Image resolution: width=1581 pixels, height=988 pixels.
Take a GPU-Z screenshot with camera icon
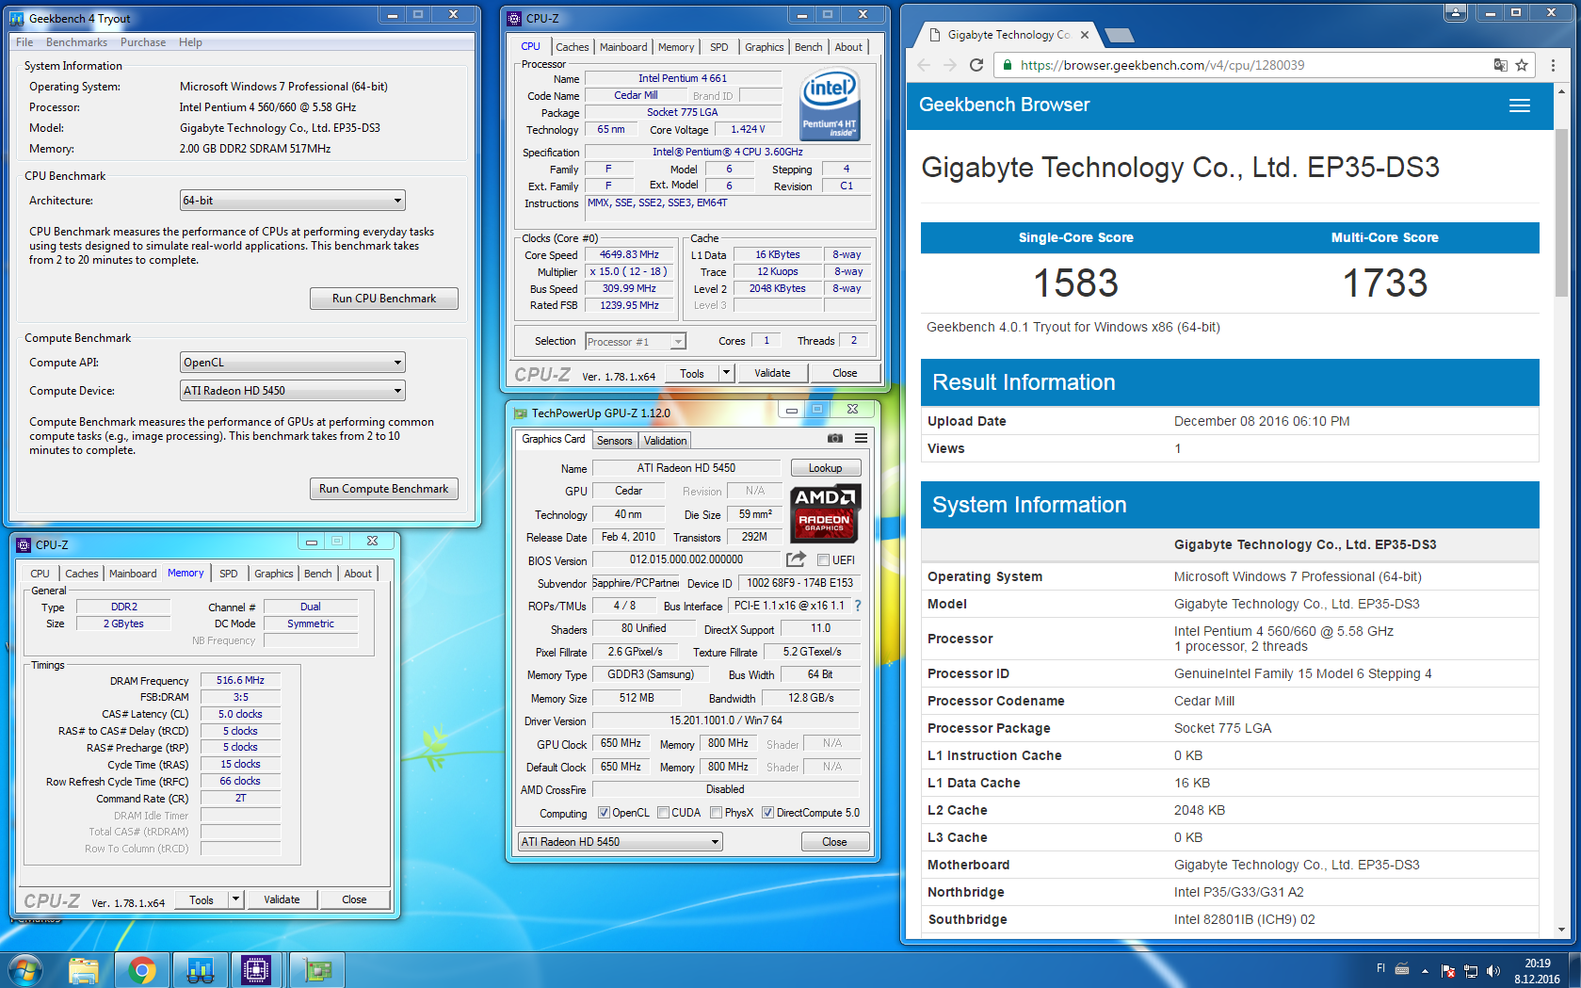click(x=834, y=439)
